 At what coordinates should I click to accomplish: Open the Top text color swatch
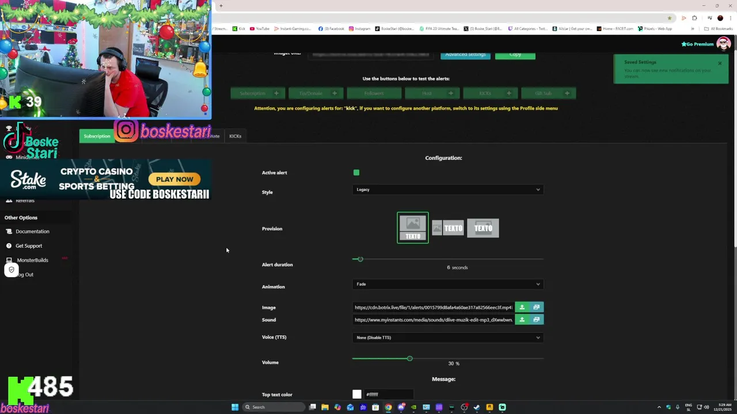click(x=357, y=394)
